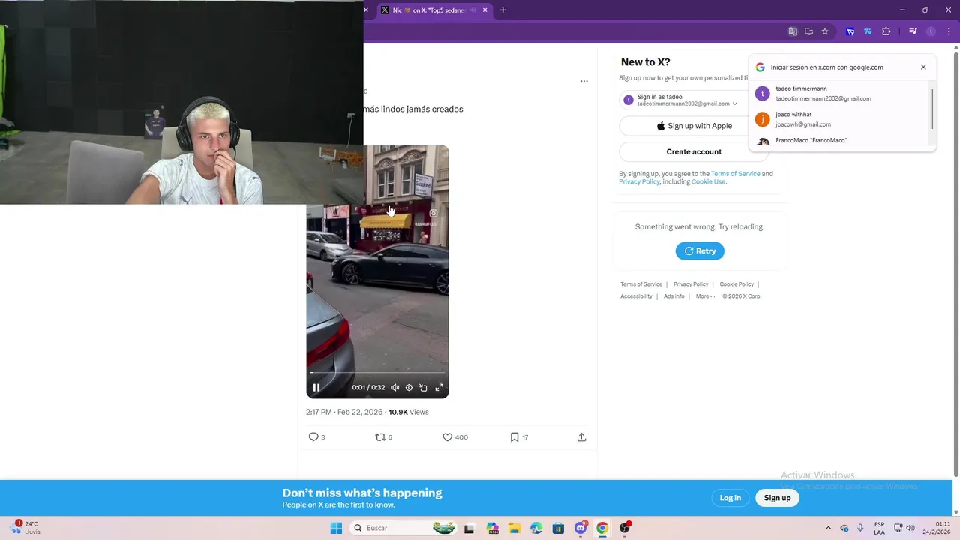This screenshot has height=540, width=960.
Task: Click the taskbar Buscar search box
Action: coord(403,528)
